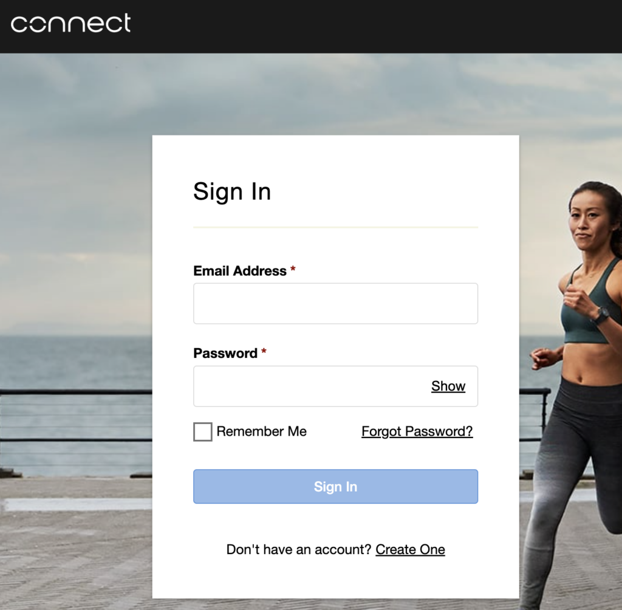The height and width of the screenshot is (610, 622).
Task: Open the Create One account link
Action: pyautogui.click(x=410, y=550)
